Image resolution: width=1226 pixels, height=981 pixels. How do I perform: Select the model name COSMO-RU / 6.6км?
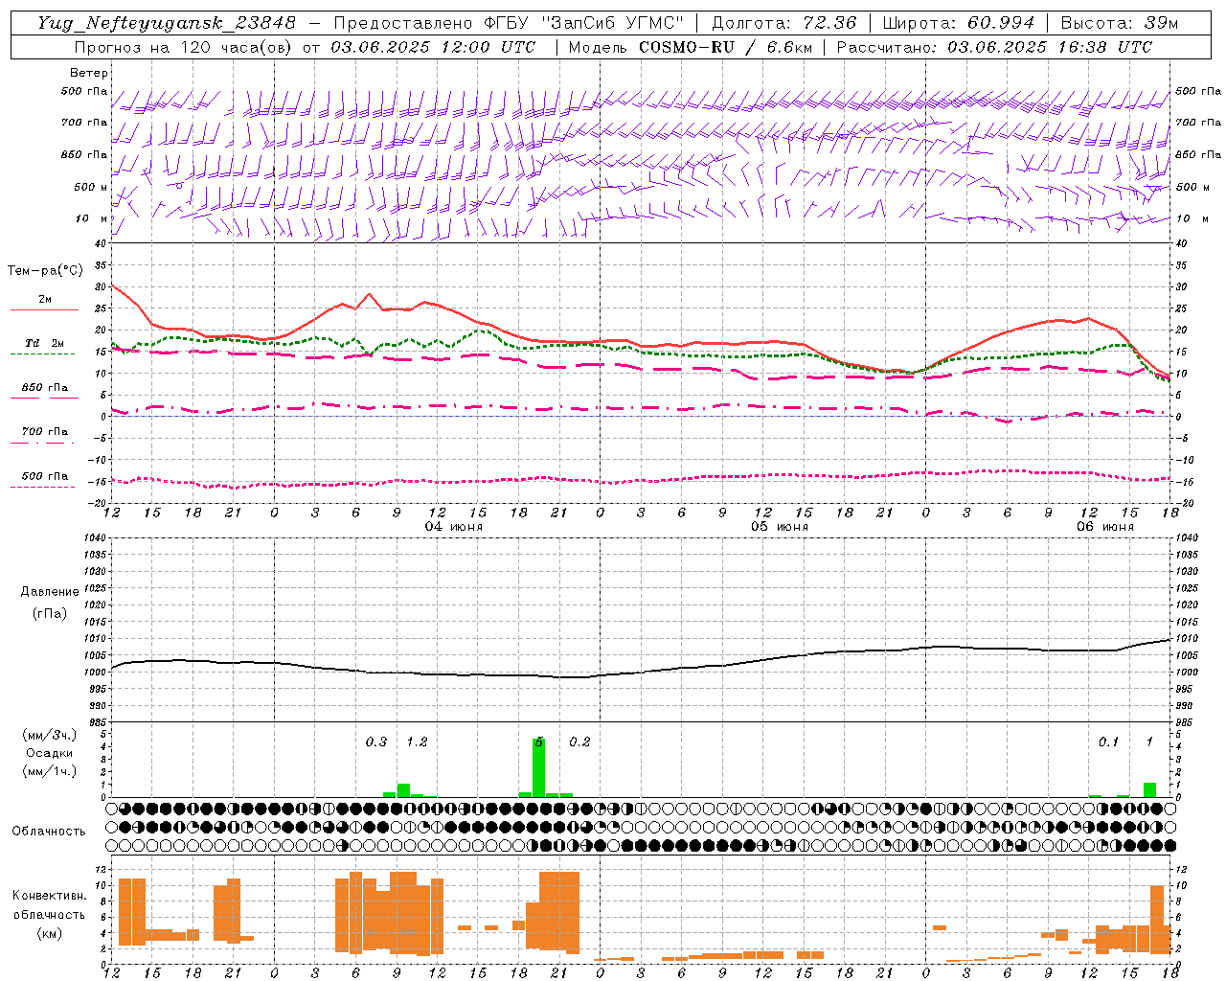[726, 47]
